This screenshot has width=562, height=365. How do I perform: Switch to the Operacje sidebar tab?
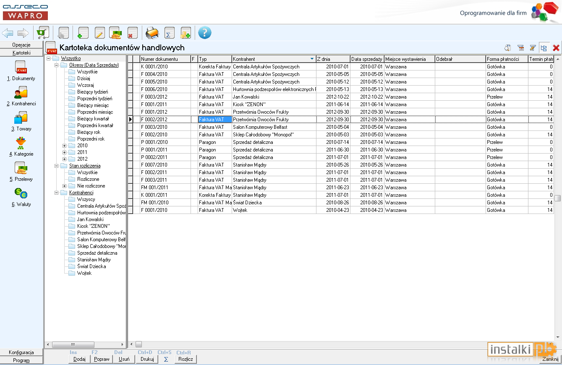coord(21,45)
